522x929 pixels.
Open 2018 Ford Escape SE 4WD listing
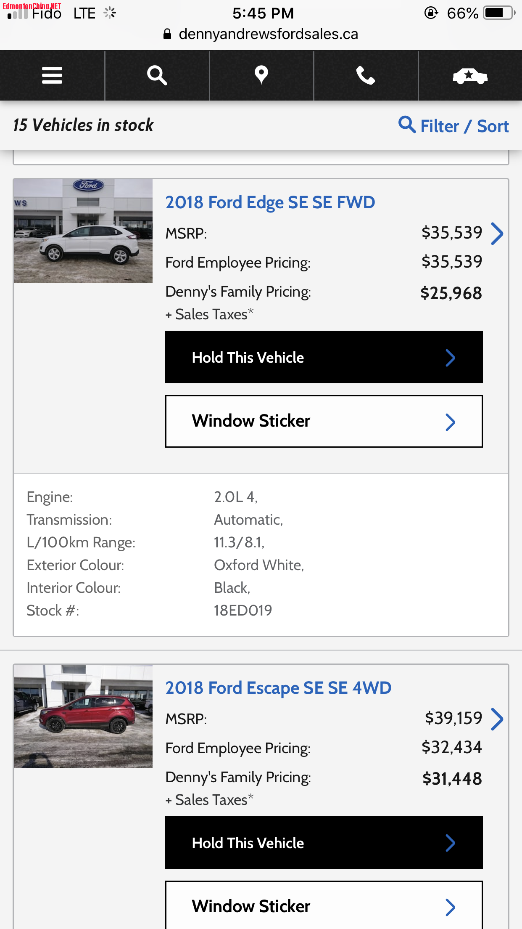[x=278, y=688]
